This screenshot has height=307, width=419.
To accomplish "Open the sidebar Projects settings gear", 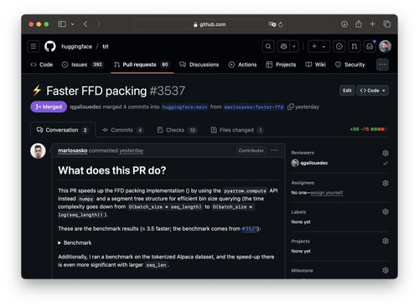I will tap(385, 241).
